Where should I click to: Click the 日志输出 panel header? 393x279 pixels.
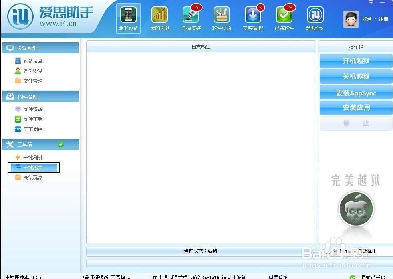(201, 47)
